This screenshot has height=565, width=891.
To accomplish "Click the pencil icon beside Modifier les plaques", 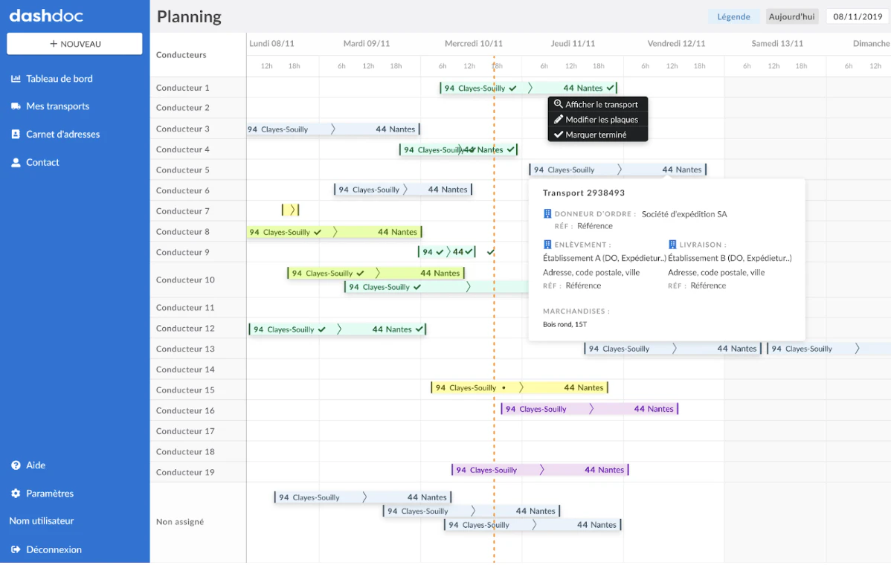I will (559, 119).
